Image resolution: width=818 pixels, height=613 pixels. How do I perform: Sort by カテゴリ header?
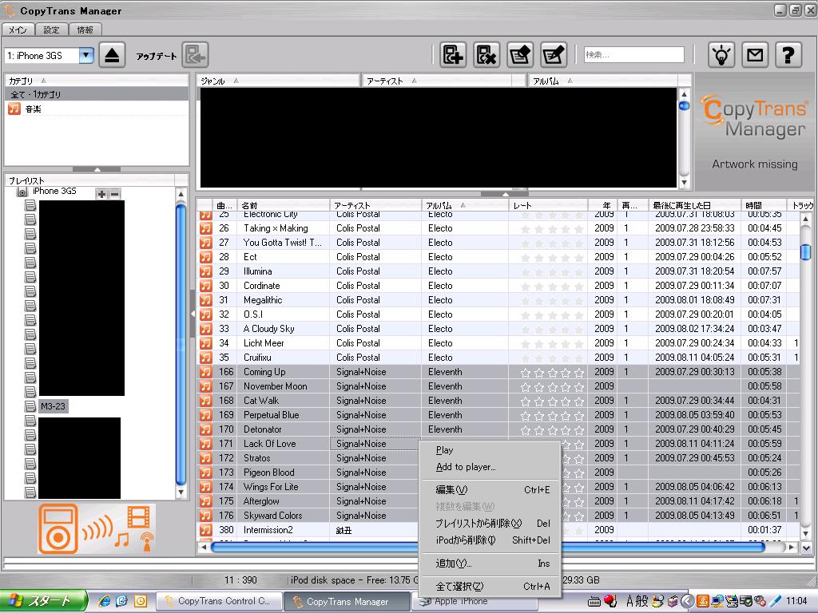(x=97, y=81)
